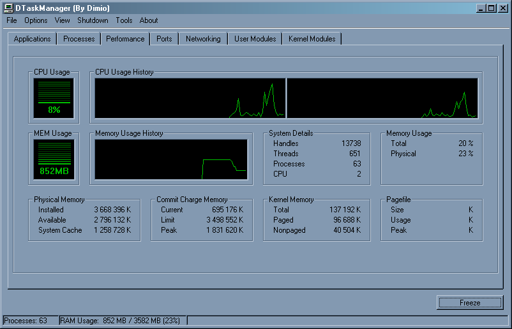
Task: Click the Memory Usage History graph
Action: pyautogui.click(x=171, y=159)
